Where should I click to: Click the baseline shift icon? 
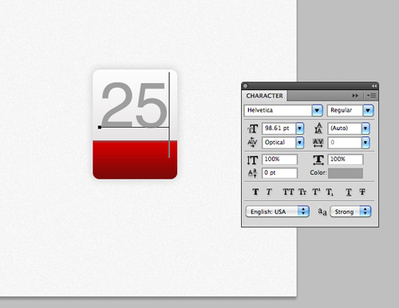click(x=252, y=173)
